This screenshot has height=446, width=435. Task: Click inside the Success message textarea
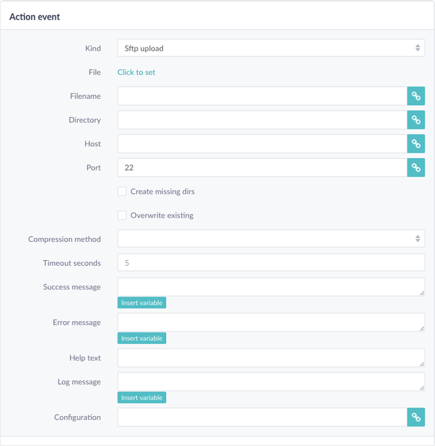click(x=271, y=287)
